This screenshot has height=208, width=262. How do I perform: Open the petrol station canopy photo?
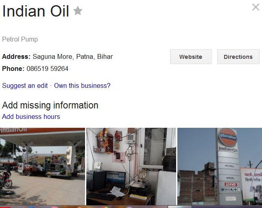(42, 166)
